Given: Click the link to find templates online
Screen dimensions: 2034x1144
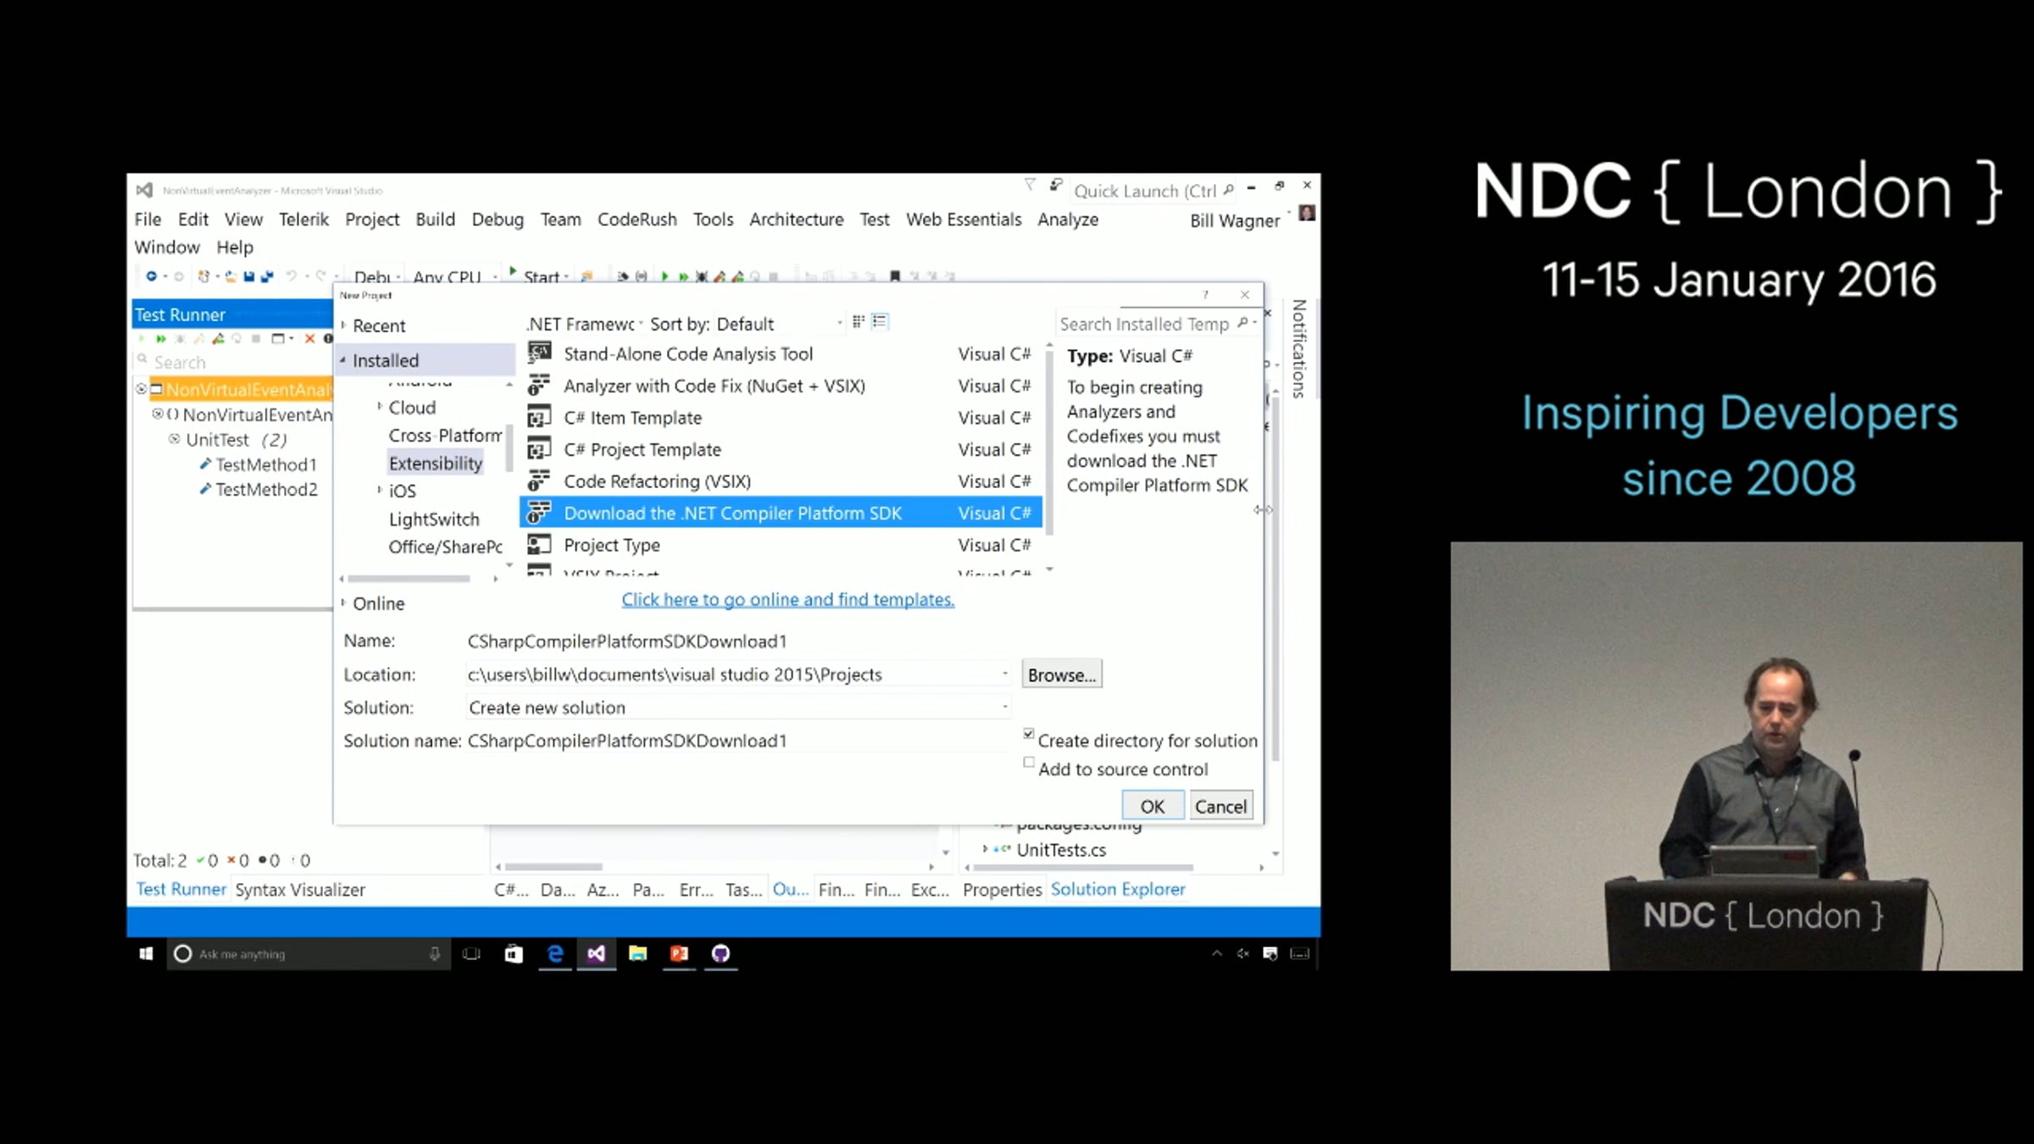Looking at the screenshot, I should coord(787,599).
